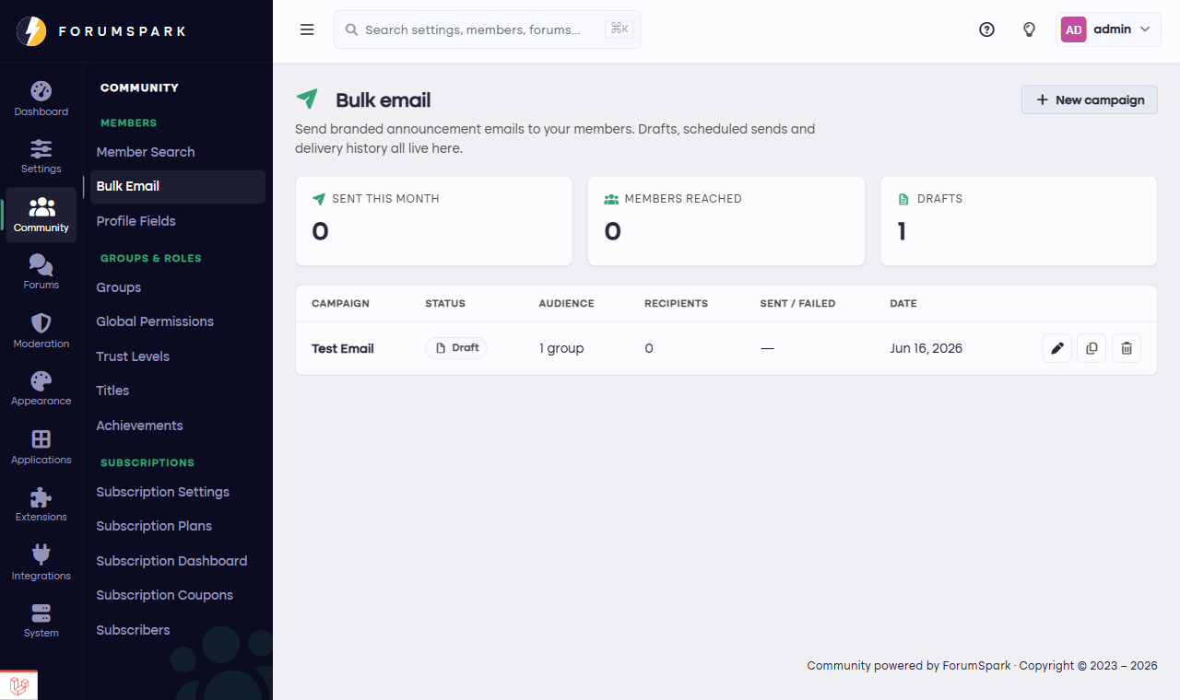This screenshot has width=1180, height=700.
Task: Edit the Test Email campaign pencil icon
Action: click(1057, 348)
